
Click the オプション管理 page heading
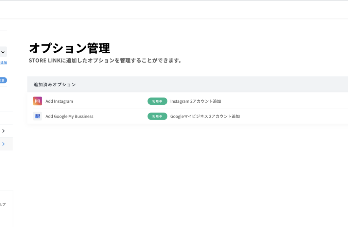69,48
